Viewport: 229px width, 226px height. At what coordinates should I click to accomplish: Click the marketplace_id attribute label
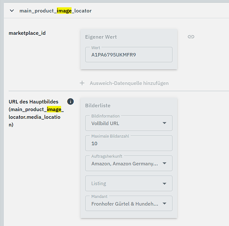27,33
